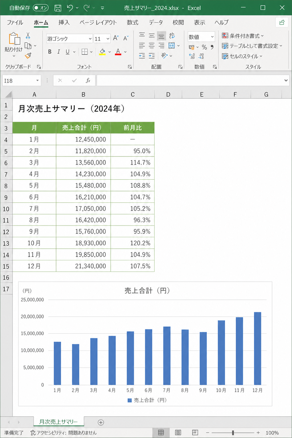The width and height of the screenshot is (292, 438).
Task: Apply yellow fill color
Action: click(x=102, y=52)
